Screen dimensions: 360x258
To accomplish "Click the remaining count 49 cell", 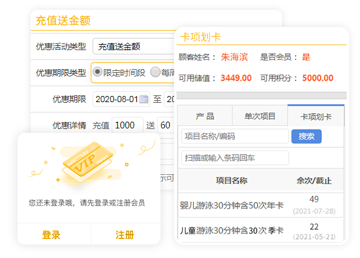I will coord(314,199).
